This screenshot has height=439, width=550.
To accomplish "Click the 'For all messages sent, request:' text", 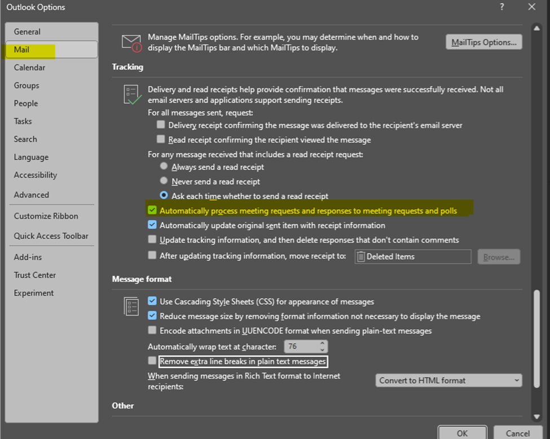I will tap(200, 113).
